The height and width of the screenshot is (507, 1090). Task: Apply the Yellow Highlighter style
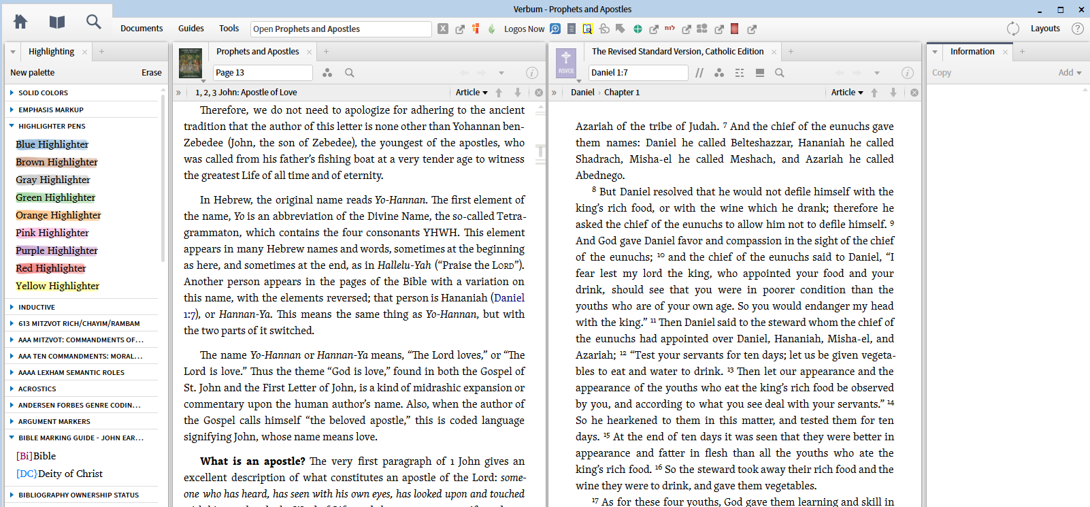(57, 286)
